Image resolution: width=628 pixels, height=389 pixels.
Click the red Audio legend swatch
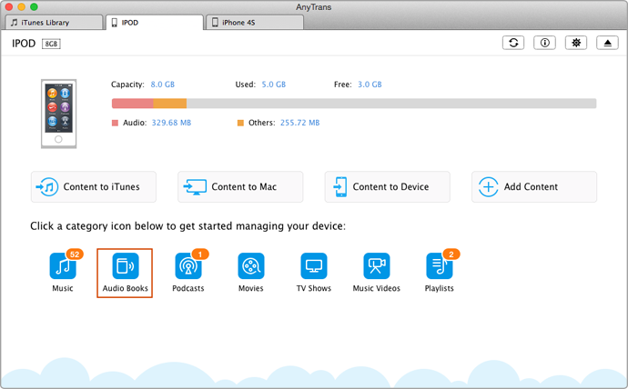point(115,123)
